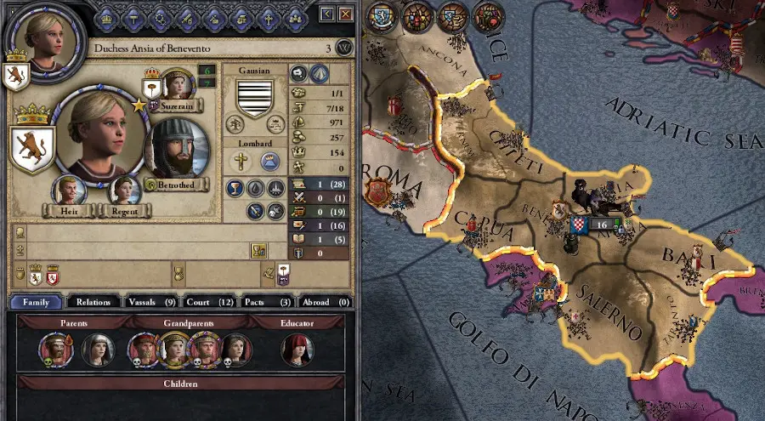Viewport: 765px width, 421px height.
Task: Click the Wikipedia W button beside character name
Action: 344,48
